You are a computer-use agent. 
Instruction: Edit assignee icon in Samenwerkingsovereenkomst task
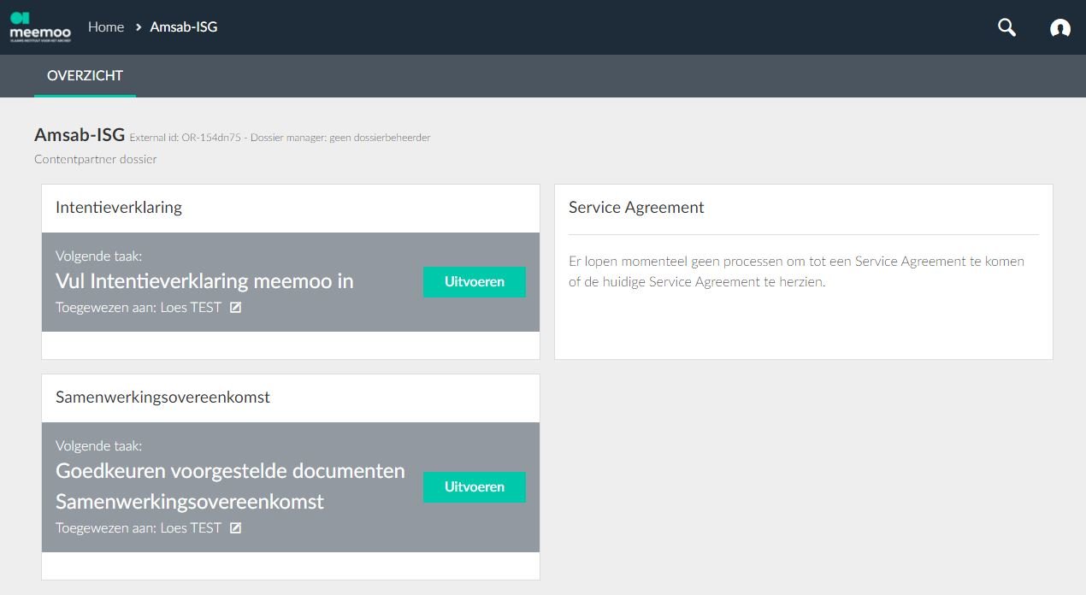pyautogui.click(x=235, y=528)
